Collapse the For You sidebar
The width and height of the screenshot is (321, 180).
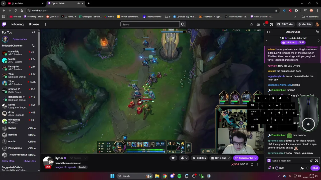33,32
